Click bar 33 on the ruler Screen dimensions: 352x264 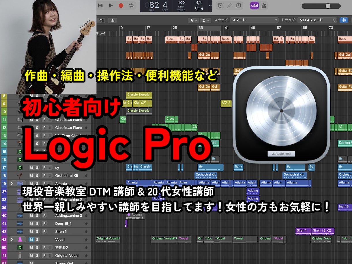(201, 28)
